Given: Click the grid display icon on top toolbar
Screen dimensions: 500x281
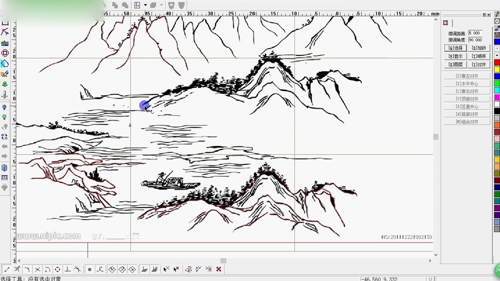Looking at the screenshot, I should tap(137, 5).
